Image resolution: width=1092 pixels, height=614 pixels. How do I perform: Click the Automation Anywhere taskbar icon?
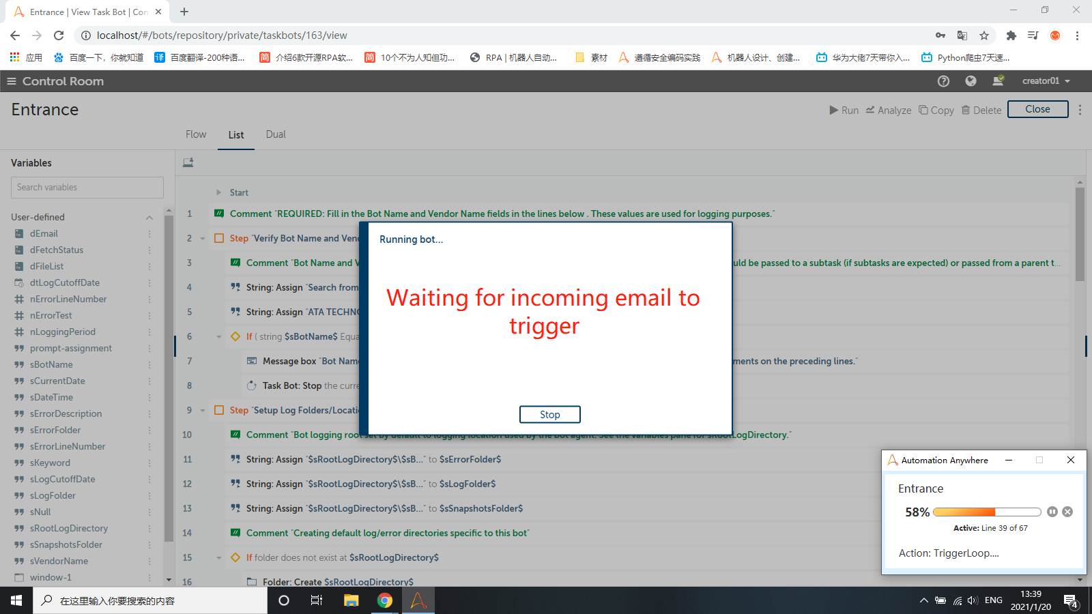tap(418, 600)
